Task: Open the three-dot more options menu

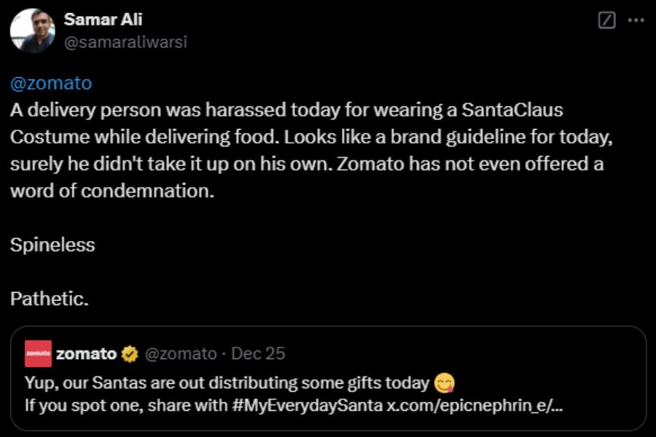Action: tap(636, 20)
